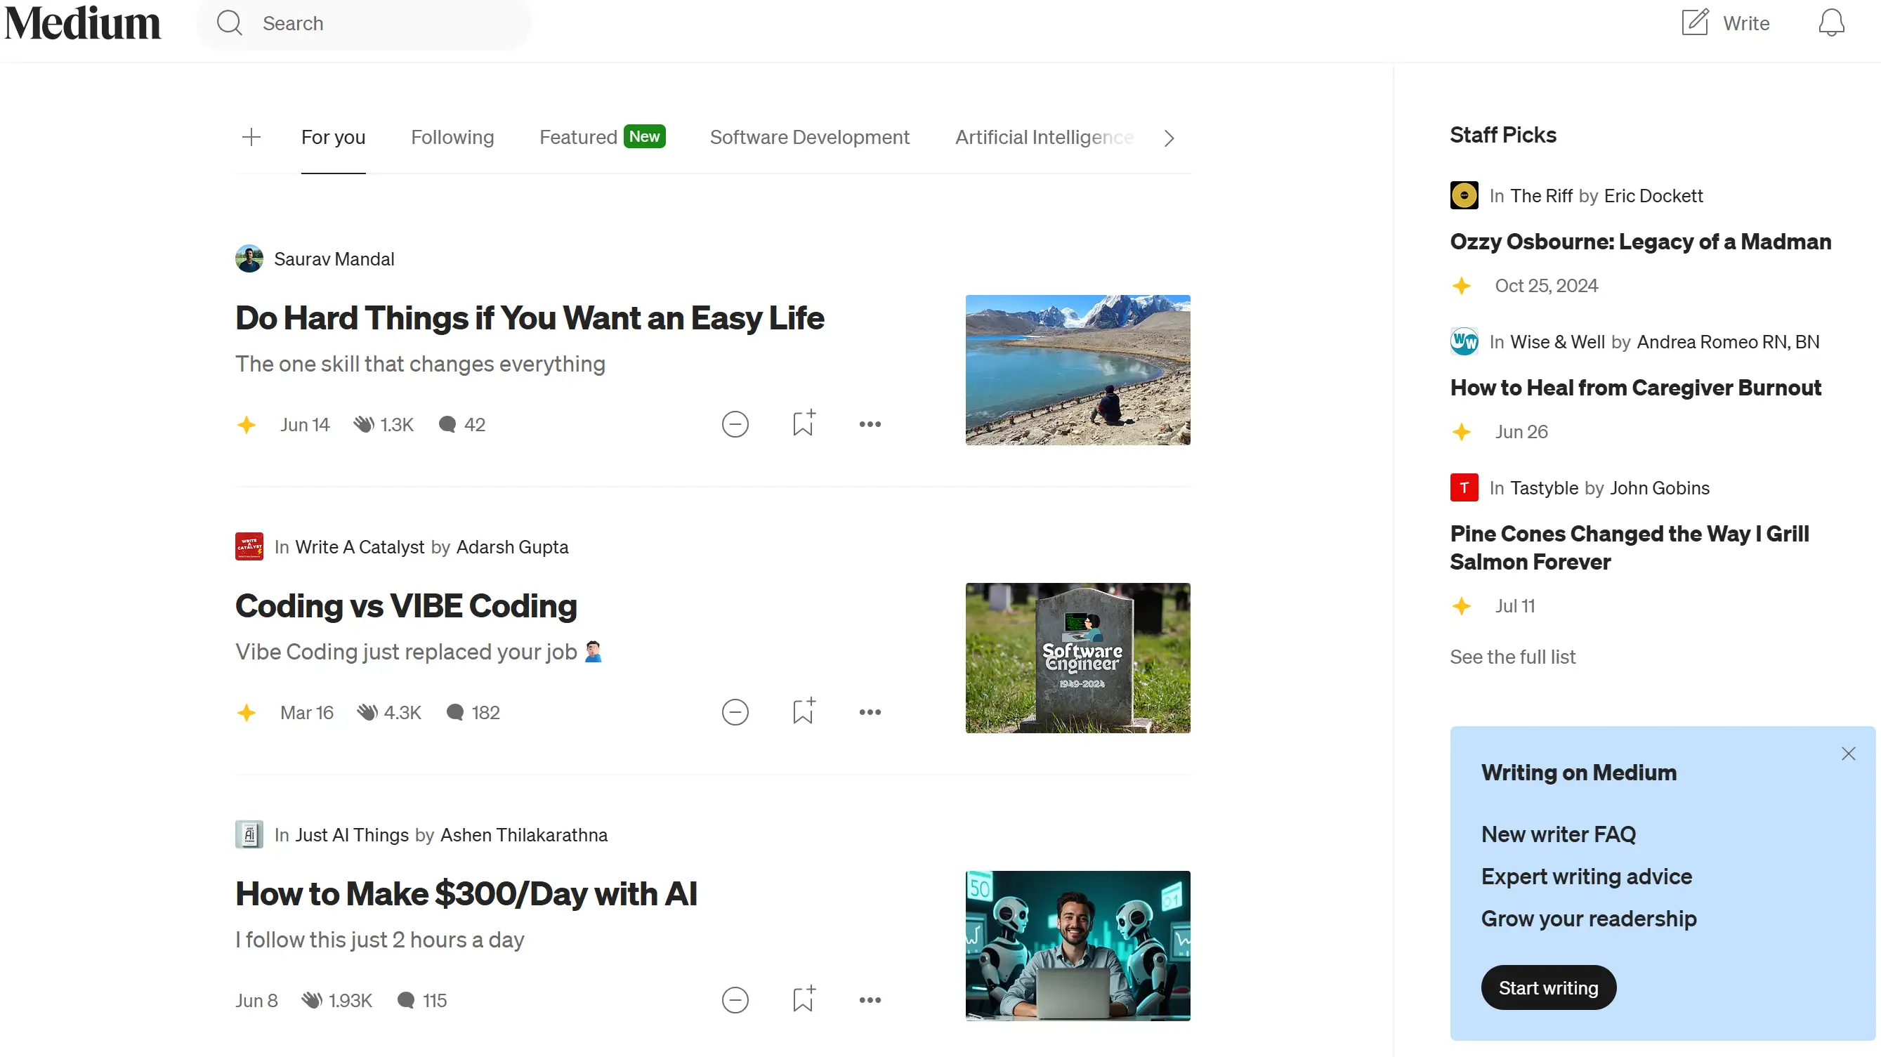Click the Medium logo

82,23
